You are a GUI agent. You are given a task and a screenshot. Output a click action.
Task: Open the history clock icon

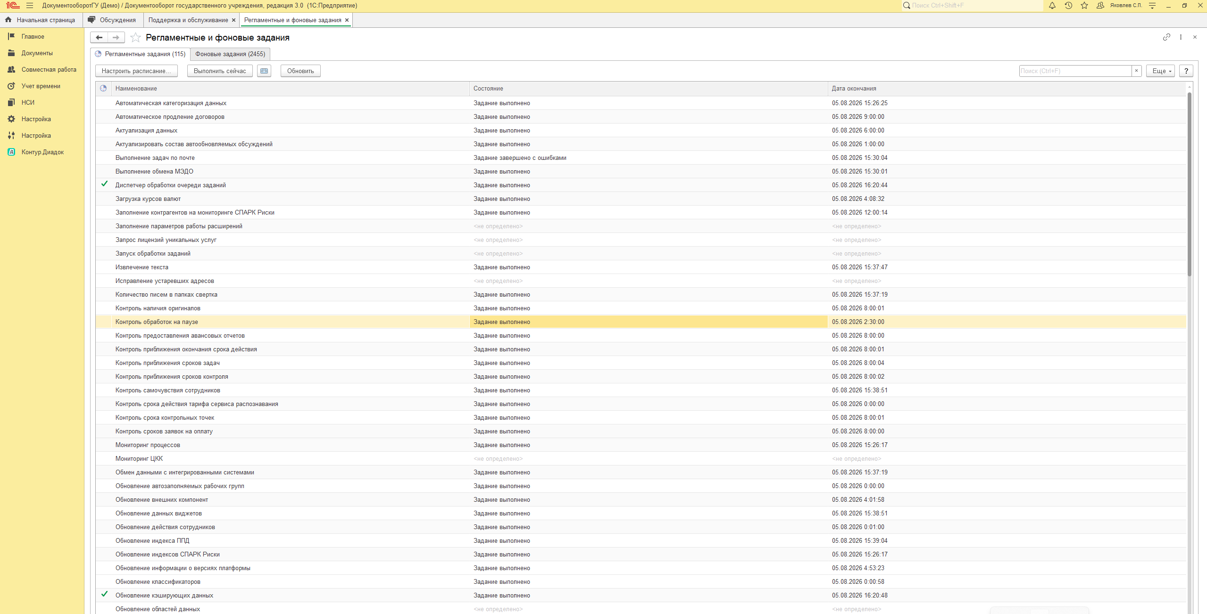pyautogui.click(x=1068, y=6)
